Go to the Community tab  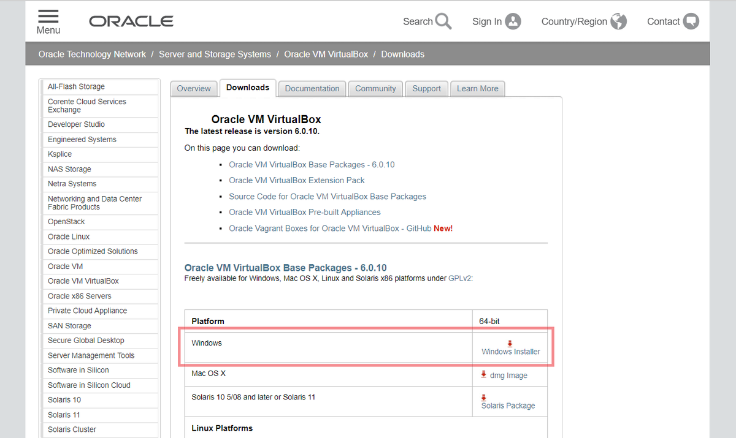pos(375,89)
